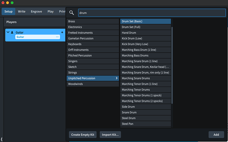
Task: Pick the Keyboards instrument family
Action: click(x=75, y=44)
